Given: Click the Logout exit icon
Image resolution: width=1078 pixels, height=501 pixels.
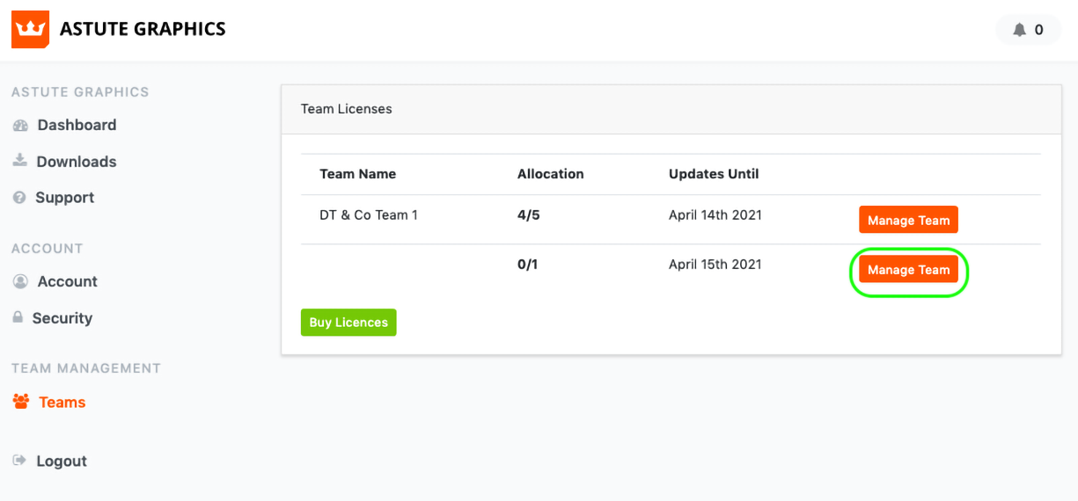Looking at the screenshot, I should (19, 461).
